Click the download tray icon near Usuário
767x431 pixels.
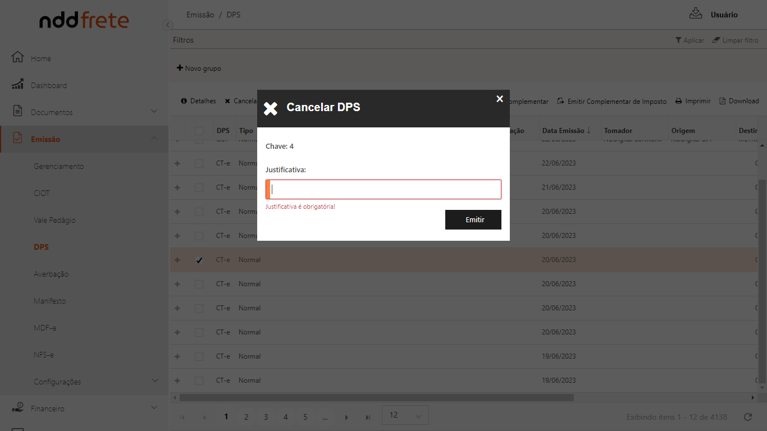(696, 14)
